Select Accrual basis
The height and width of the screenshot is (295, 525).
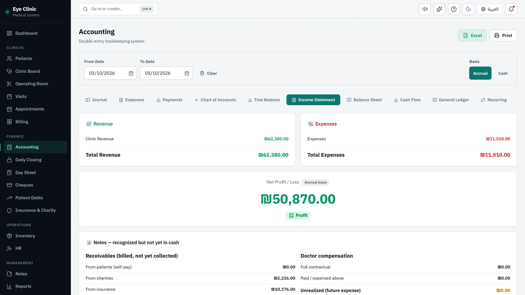click(480, 73)
